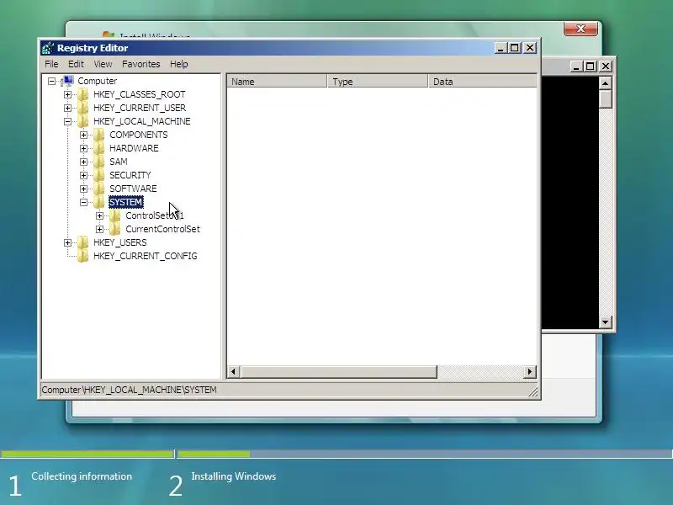Select the HKEY_USERS label
Viewport: 673px width, 505px height.
pyautogui.click(x=119, y=242)
